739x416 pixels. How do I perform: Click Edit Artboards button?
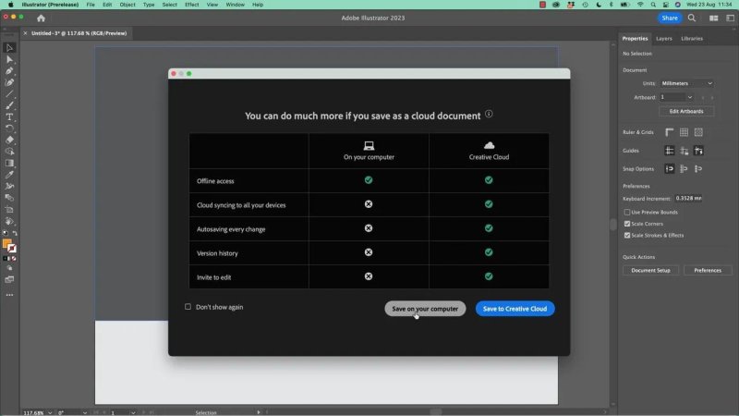pos(686,111)
